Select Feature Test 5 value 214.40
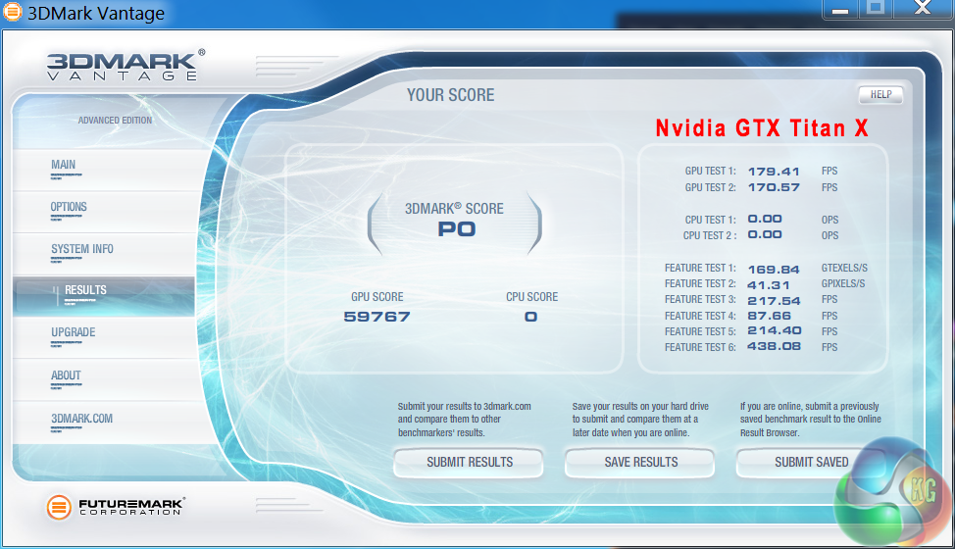This screenshot has width=955, height=549. click(x=775, y=330)
